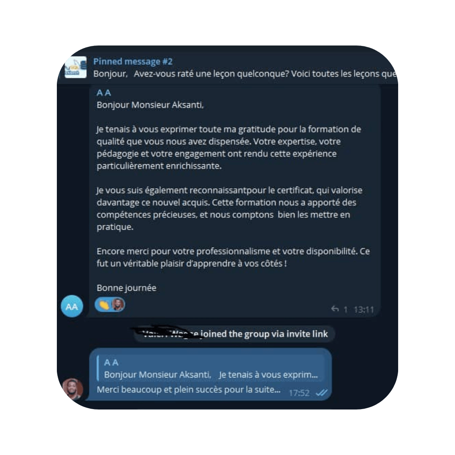Jump to the quoted "Bonjour Monsieur Aksanti" reply preview
This screenshot has width=455, height=455.
pos(211,369)
